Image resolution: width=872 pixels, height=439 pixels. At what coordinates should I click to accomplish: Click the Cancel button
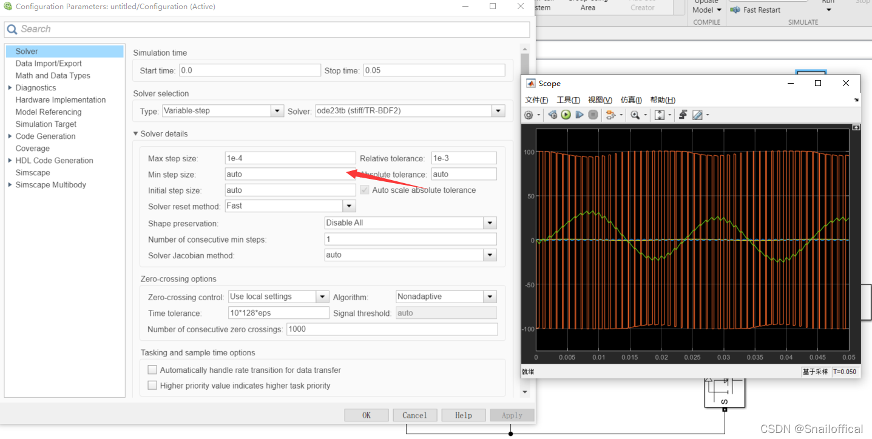click(x=415, y=415)
